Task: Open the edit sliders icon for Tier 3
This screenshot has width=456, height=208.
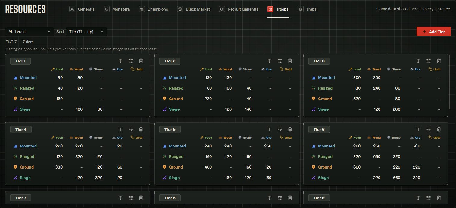Action: coord(429,61)
